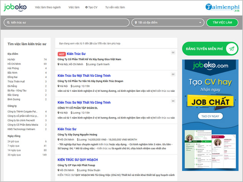Open Việc làm theo ngành menu
The image size is (243, 182).
pos(48,7)
